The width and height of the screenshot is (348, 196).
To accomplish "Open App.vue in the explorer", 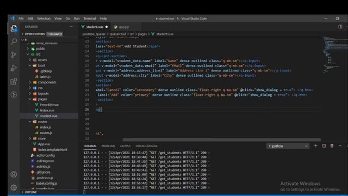I will click(44, 144).
